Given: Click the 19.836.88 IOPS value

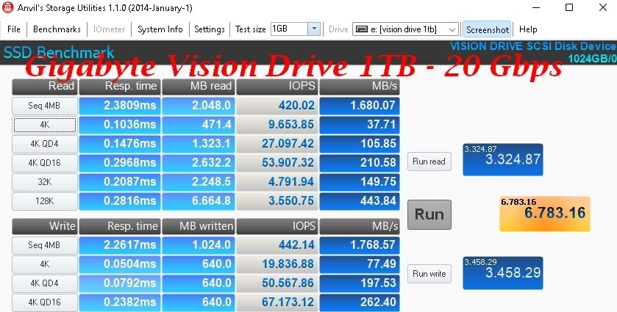Looking at the screenshot, I should coord(277,264).
